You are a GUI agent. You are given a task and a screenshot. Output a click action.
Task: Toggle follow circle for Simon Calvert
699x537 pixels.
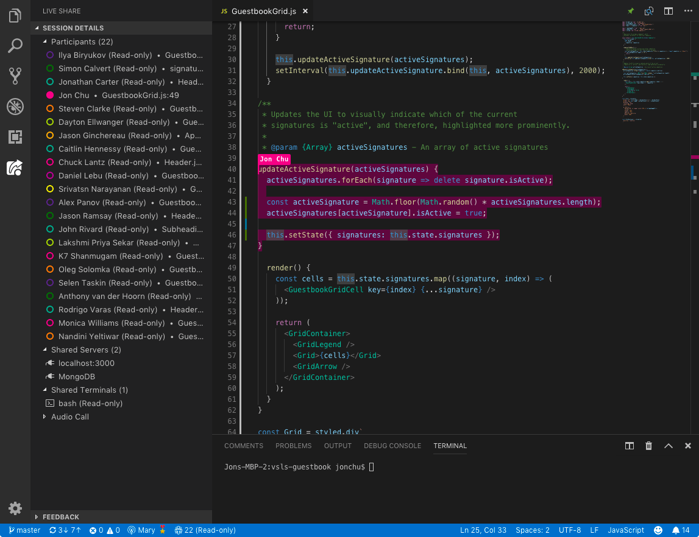click(x=50, y=69)
